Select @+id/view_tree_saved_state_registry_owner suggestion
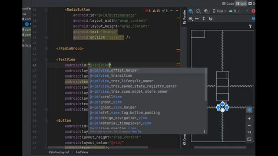The image size is (278, 156). [x=146, y=86]
